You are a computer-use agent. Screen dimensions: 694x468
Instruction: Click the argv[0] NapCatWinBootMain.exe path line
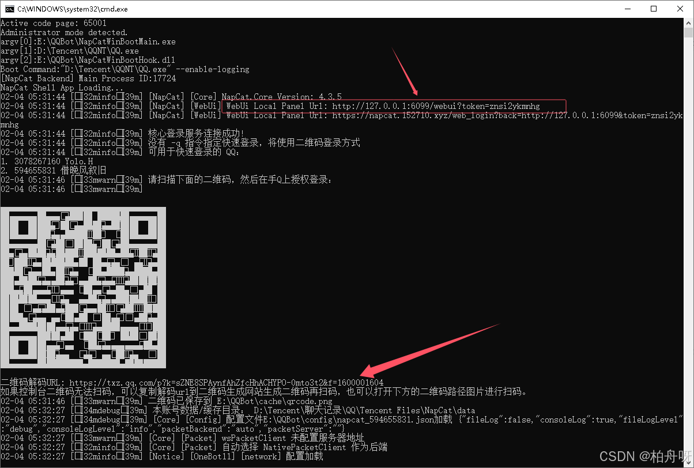click(88, 41)
